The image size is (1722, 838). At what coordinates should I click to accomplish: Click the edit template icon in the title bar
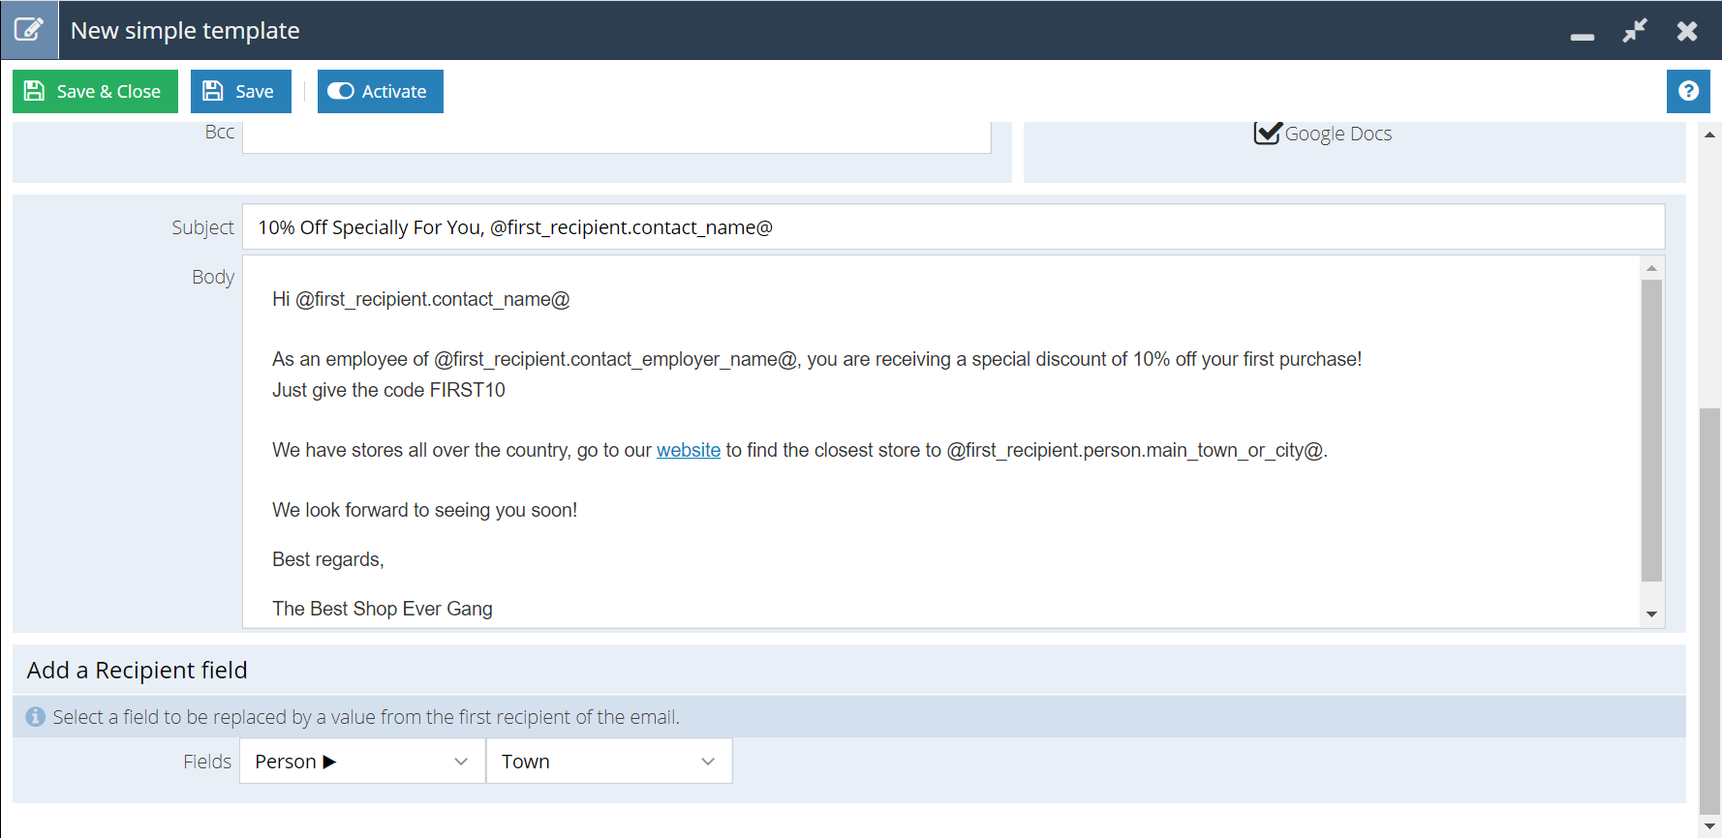(x=29, y=30)
